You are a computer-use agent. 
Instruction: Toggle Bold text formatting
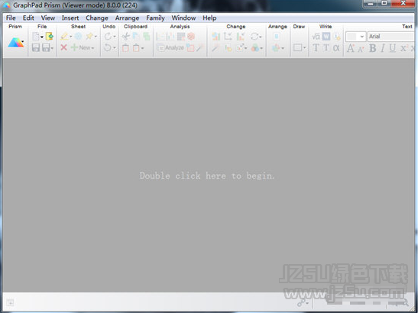coord(373,48)
